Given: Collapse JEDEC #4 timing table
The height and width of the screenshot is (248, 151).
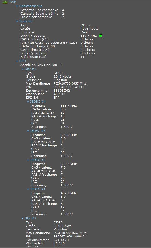Looking at the screenshot, I should pos(28,102).
